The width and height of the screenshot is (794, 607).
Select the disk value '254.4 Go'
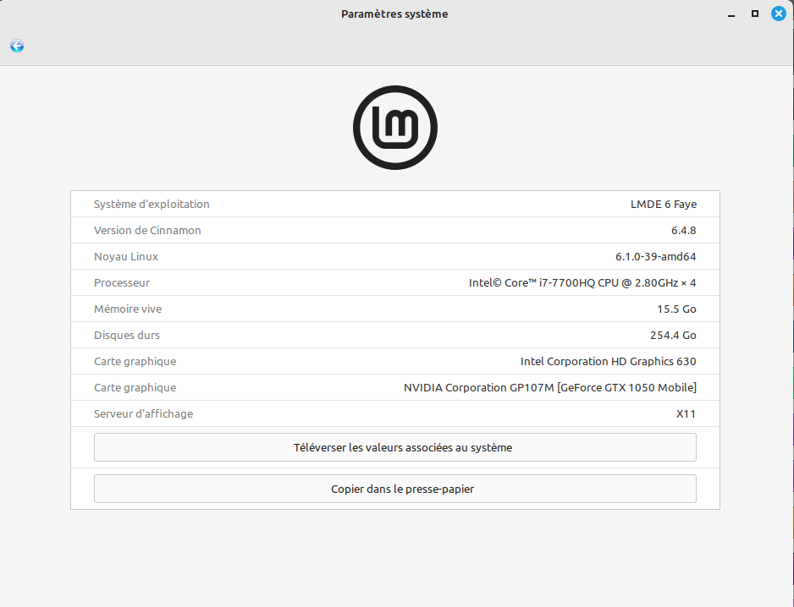pos(673,336)
